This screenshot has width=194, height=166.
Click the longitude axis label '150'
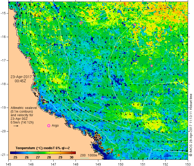click(x=121, y=164)
